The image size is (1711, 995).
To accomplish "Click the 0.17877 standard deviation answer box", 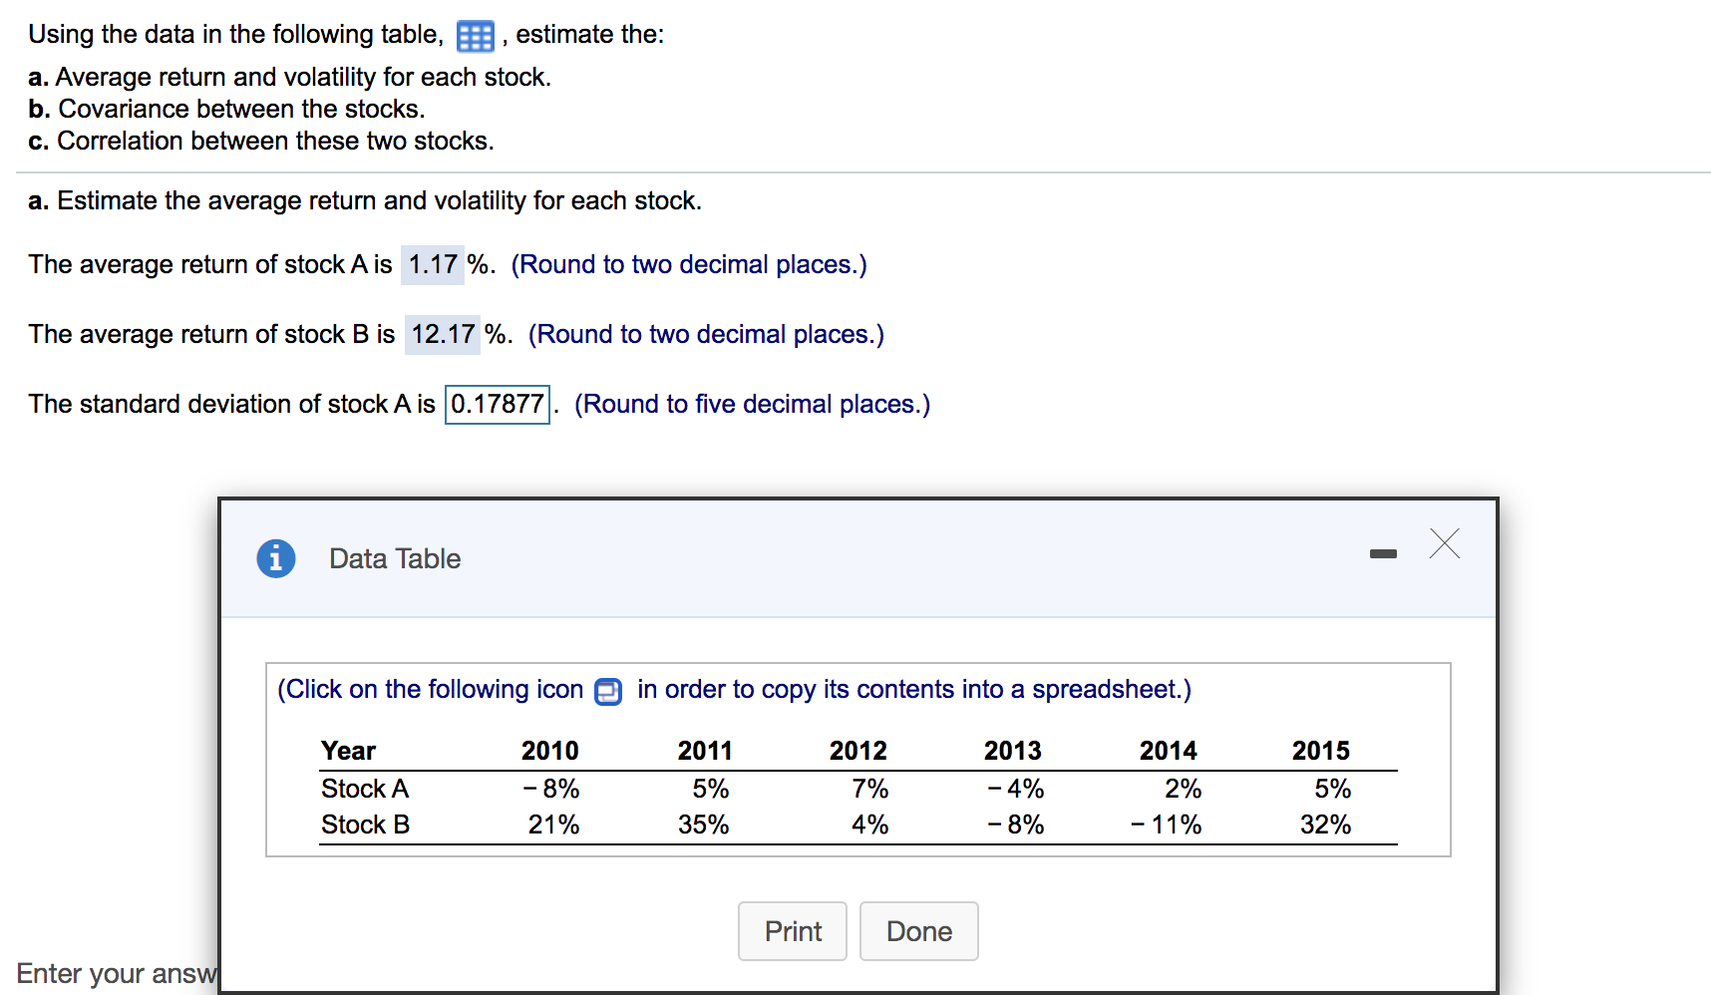I will click(497, 404).
